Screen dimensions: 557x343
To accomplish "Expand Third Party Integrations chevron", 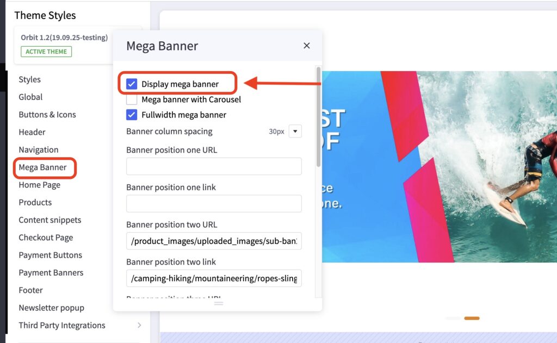I will click(x=139, y=325).
